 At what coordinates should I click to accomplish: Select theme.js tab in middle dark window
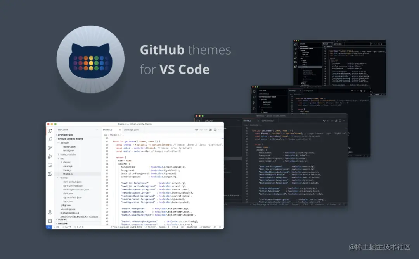[293, 91]
